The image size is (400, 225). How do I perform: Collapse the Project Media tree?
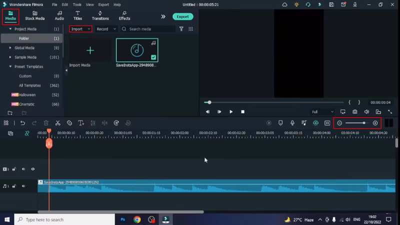[10, 29]
